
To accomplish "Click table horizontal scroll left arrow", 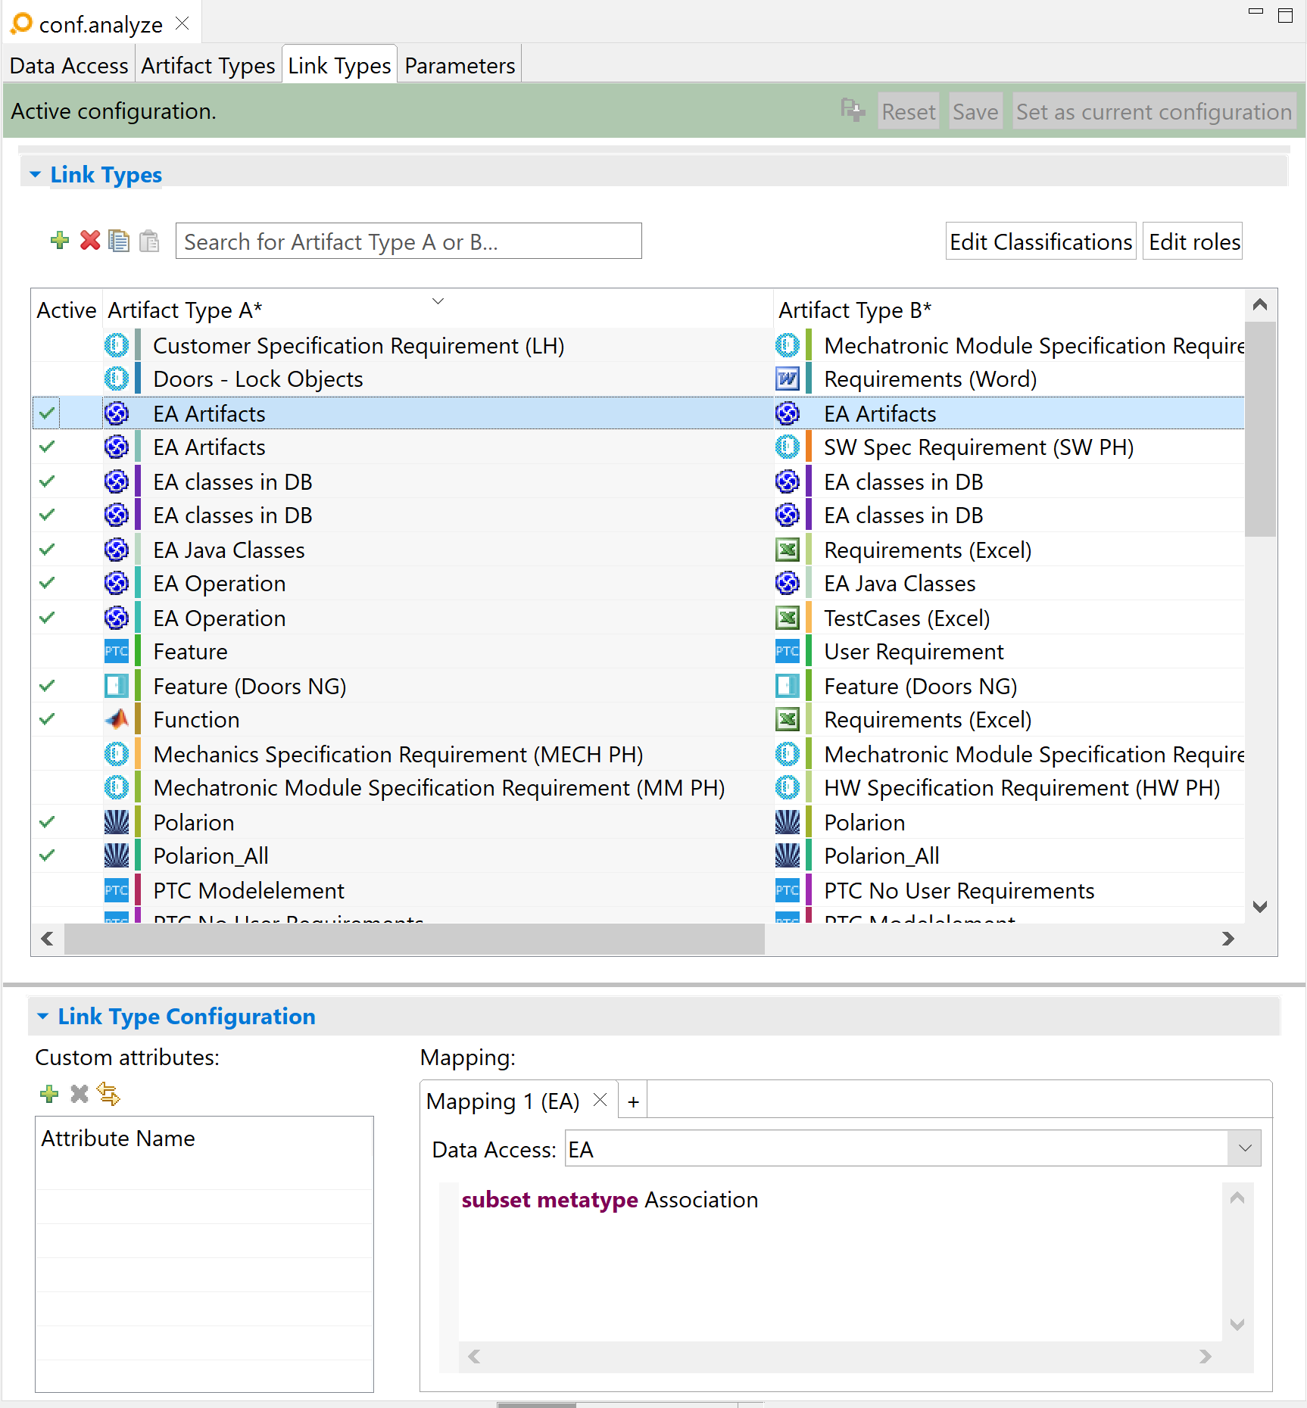I will pyautogui.click(x=47, y=939).
